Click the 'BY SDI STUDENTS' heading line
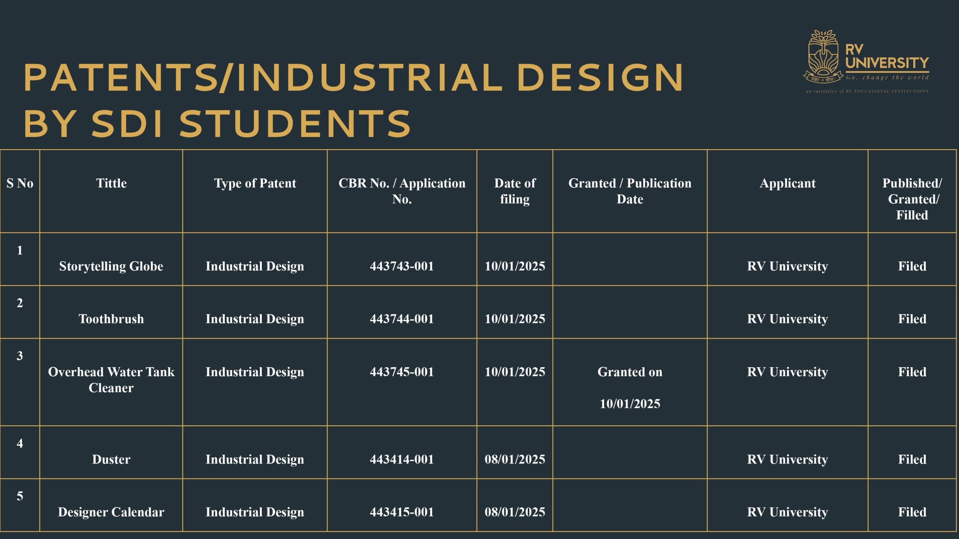 coord(217,124)
